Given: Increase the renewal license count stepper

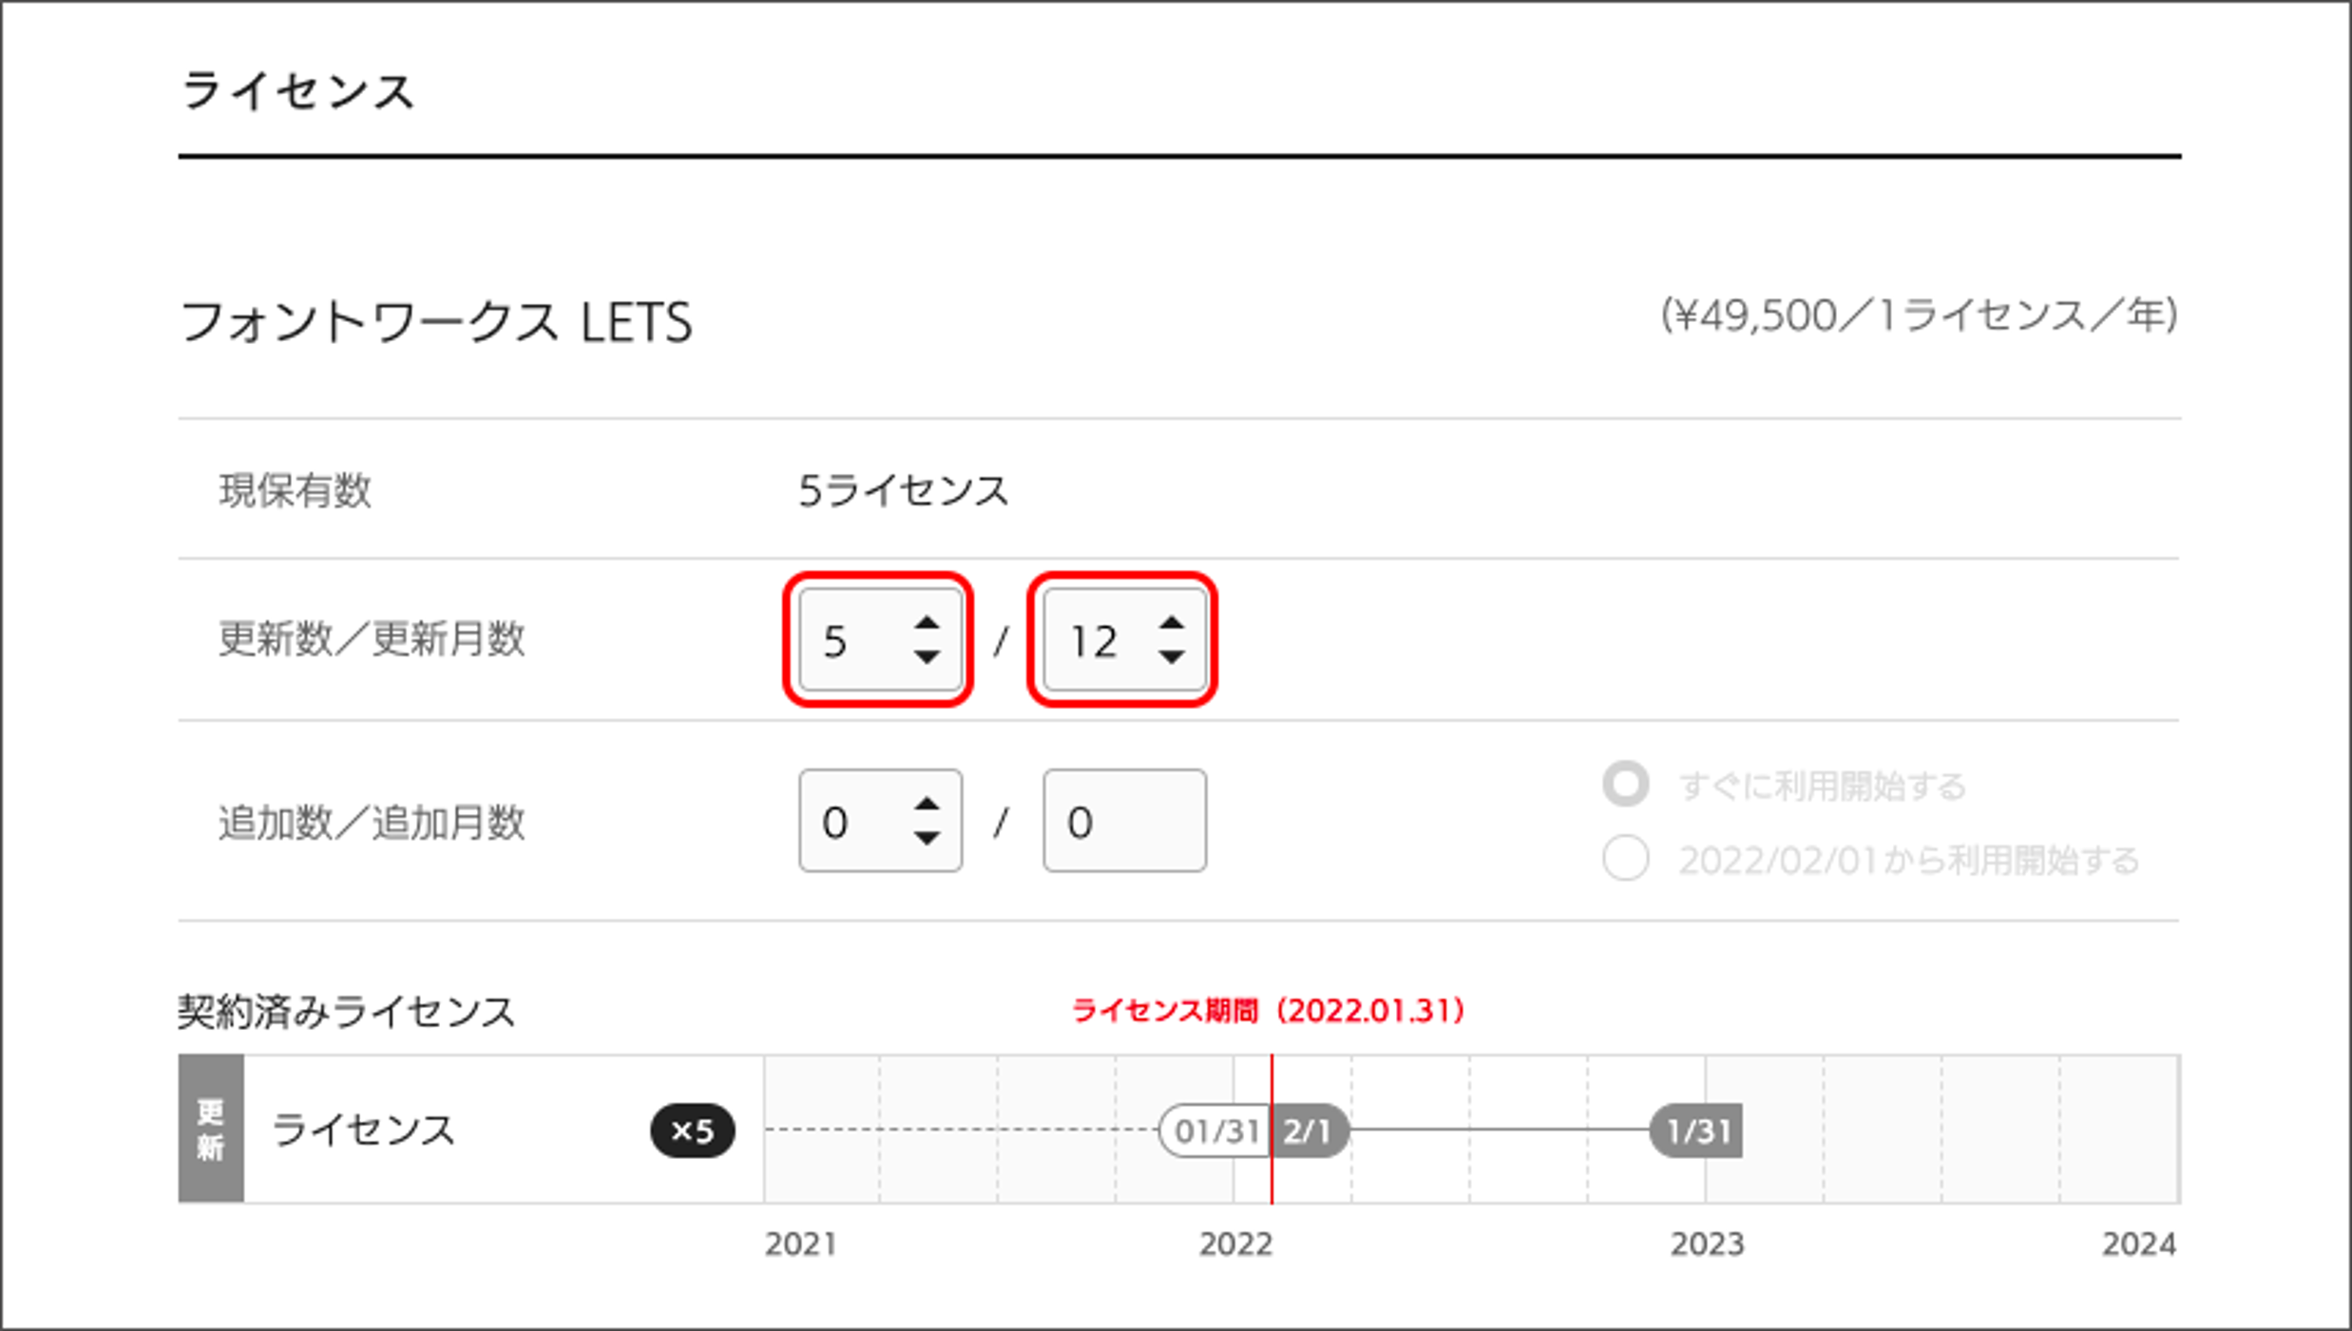Looking at the screenshot, I should (x=927, y=624).
